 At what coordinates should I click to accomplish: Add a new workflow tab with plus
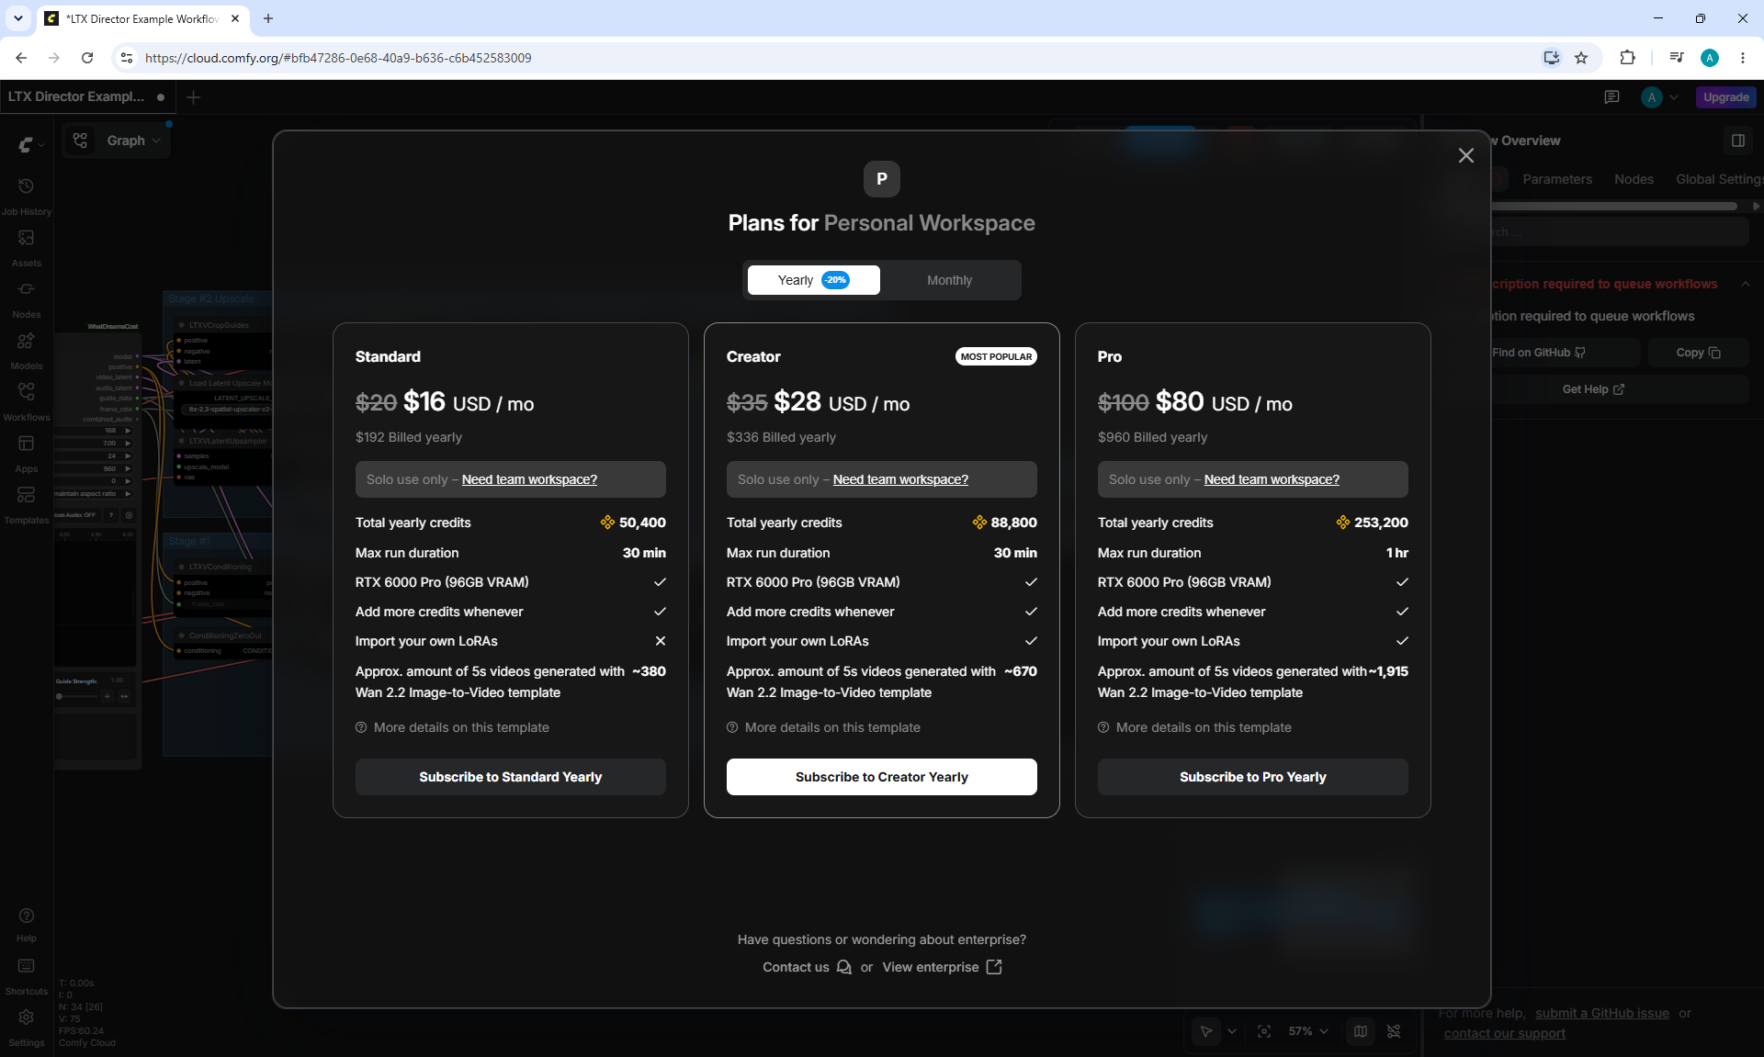pyautogui.click(x=193, y=97)
